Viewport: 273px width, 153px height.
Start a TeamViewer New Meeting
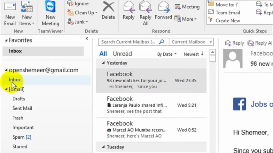(51, 13)
